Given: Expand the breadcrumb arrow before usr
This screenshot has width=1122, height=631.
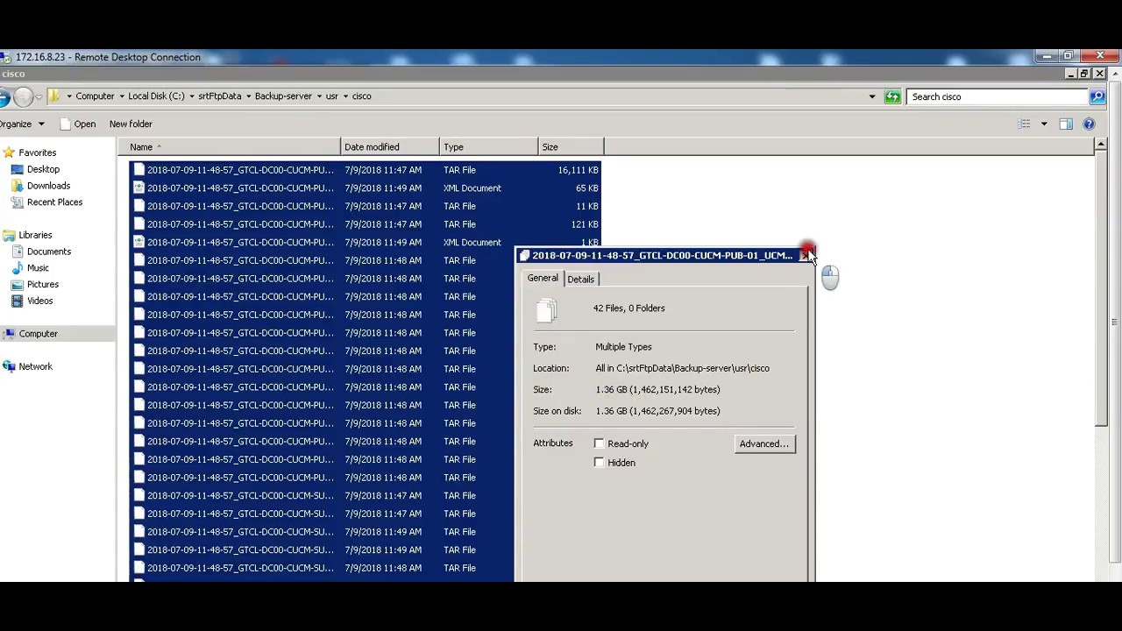Looking at the screenshot, I should [x=319, y=96].
